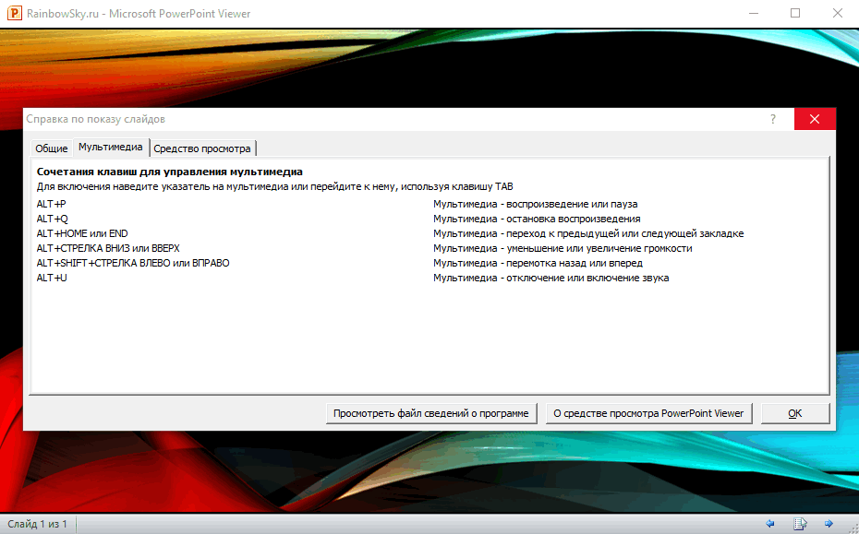This screenshot has width=859, height=534.
Task: Click ALT+SHIFT+СТРЕЛКА ВЛЕВО или ВПРАВО text
Action: [133, 263]
